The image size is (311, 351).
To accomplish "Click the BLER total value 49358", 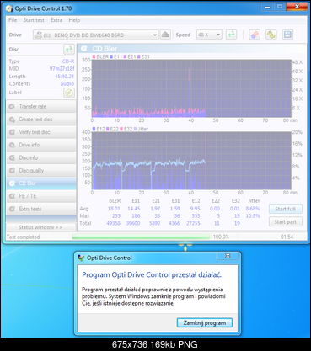I will pos(114,223).
